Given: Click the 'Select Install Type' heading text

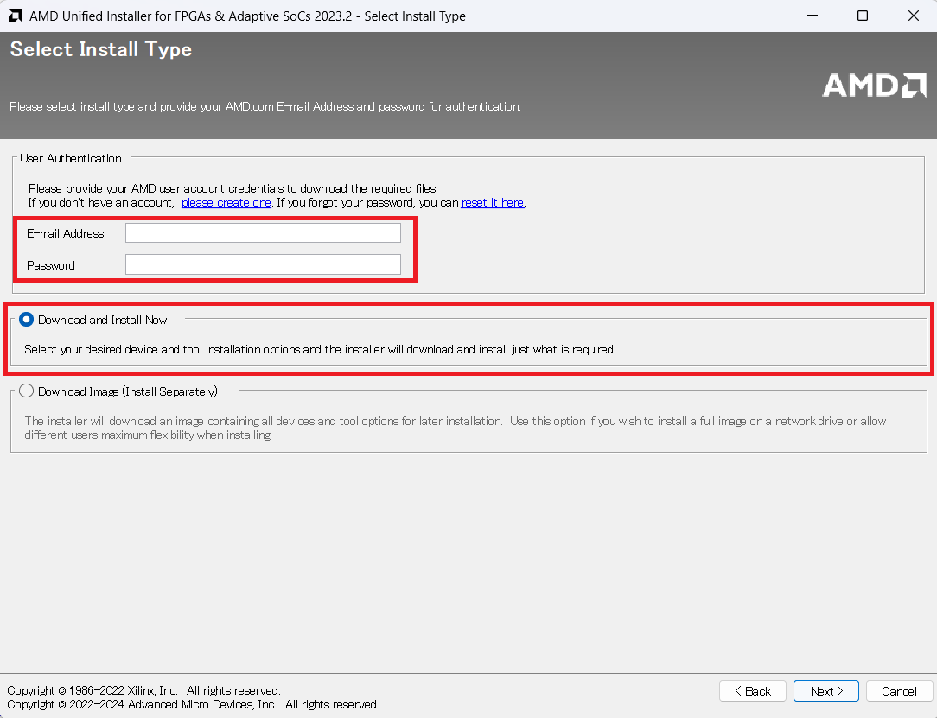Looking at the screenshot, I should [x=101, y=49].
